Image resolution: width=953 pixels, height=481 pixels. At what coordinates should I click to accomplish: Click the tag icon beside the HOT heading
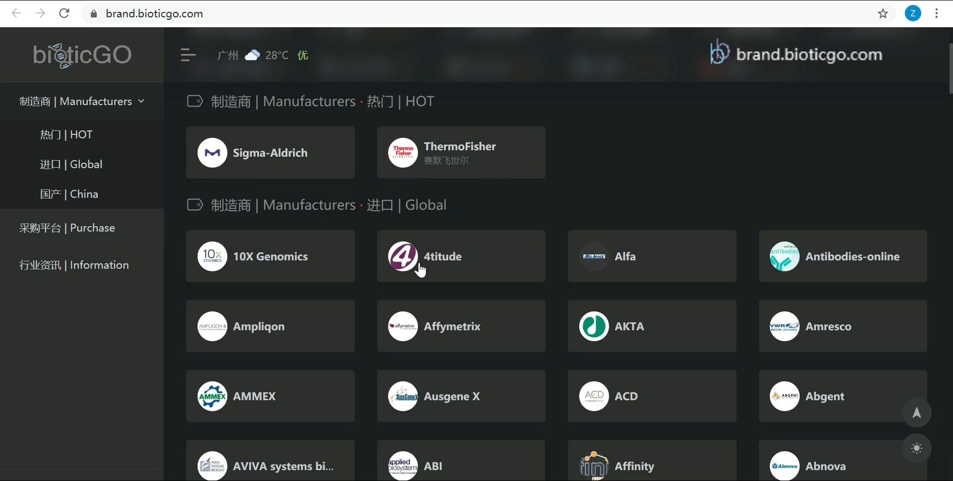coord(195,101)
